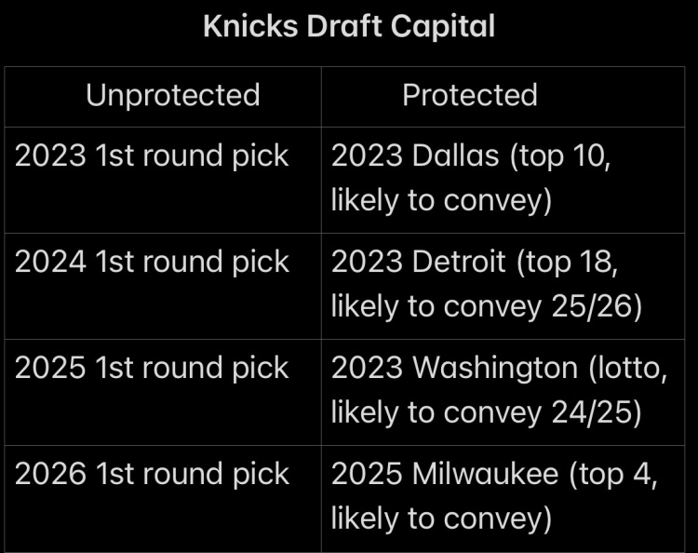Click the 'likely to convey 24/25' text

tap(486, 412)
